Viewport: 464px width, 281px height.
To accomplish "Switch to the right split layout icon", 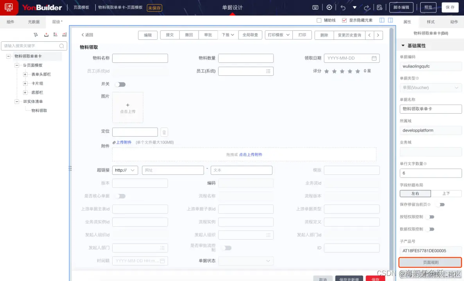I will coord(391,20).
